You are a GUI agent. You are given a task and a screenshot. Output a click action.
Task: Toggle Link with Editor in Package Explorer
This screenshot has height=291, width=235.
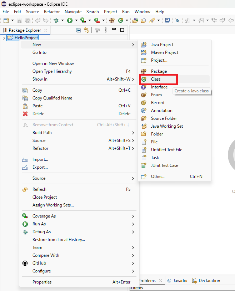coord(86,30)
